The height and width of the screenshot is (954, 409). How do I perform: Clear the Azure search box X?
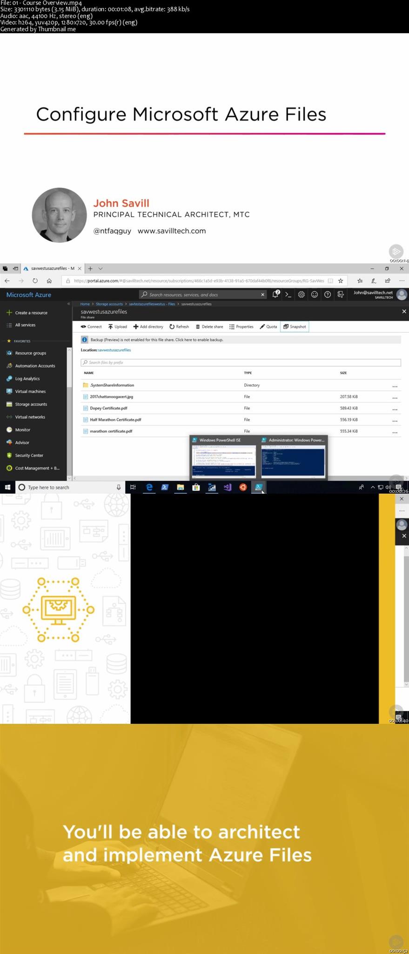click(262, 294)
